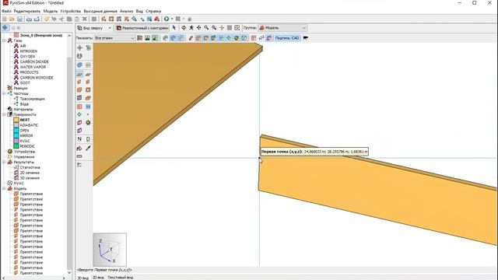Switch to the Текстовый вид tab

[x=120, y=278]
